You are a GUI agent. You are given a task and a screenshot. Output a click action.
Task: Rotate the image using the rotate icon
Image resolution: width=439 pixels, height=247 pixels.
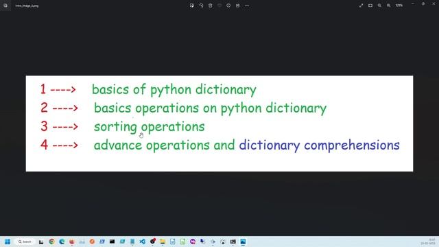pyautogui.click(x=201, y=5)
